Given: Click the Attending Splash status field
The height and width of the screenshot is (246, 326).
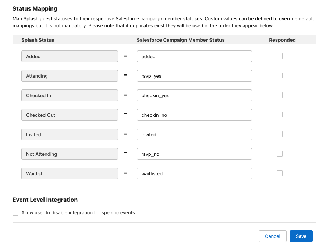Looking at the screenshot, I should [x=70, y=76].
